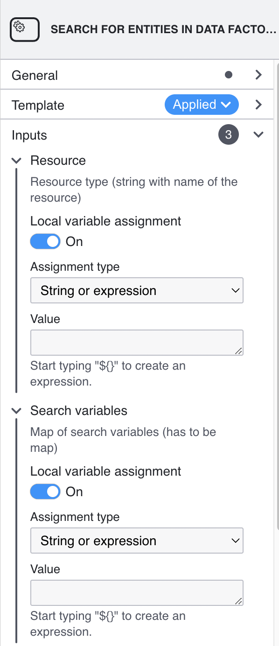Open Search variables Assignment type dropdown
Viewport: 279px width, 646px height.
[137, 541]
